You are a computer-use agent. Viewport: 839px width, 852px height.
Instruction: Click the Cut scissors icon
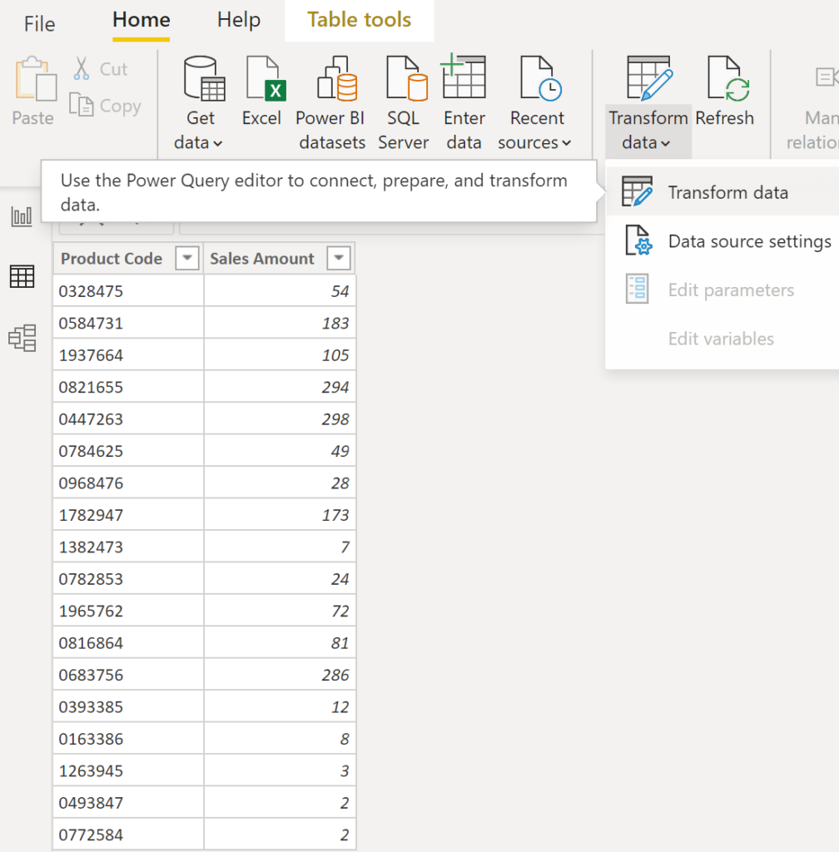82,68
